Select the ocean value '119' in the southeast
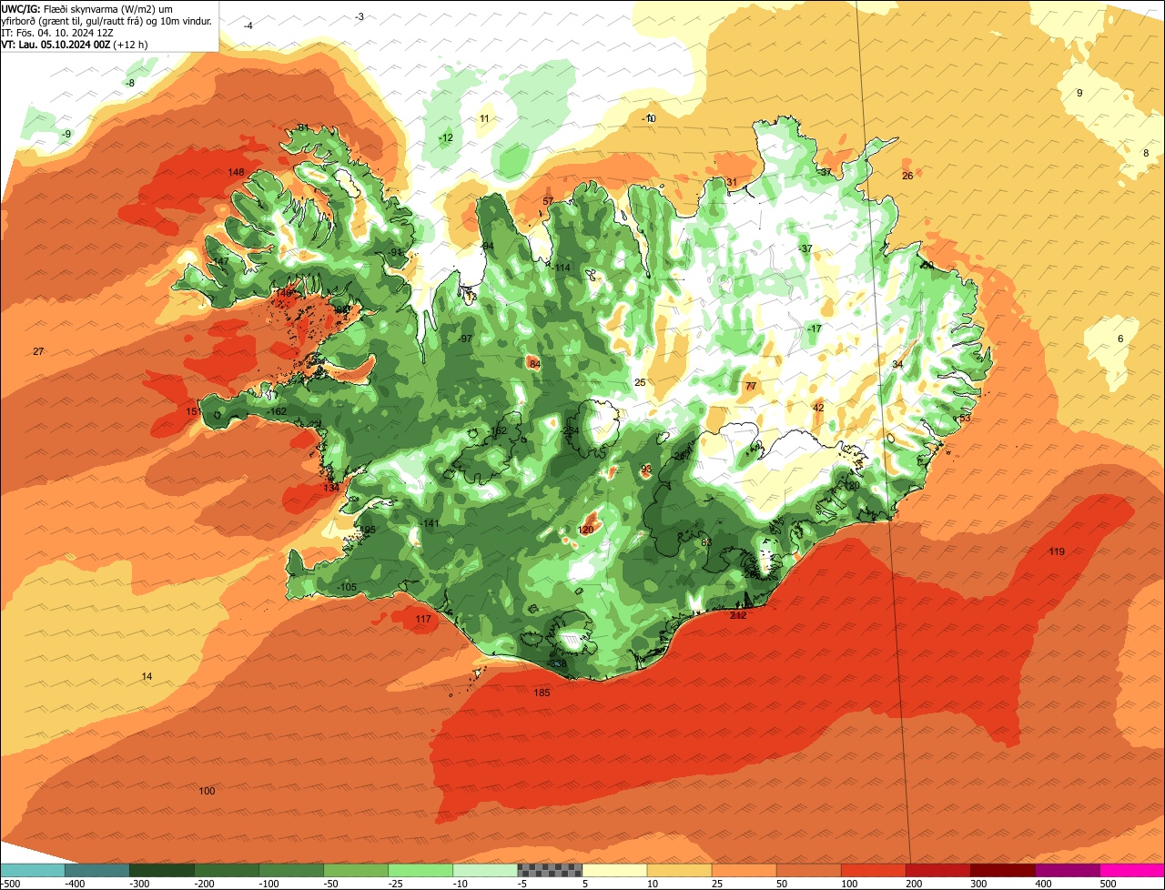This screenshot has height=890, width=1165. [x=1057, y=552]
